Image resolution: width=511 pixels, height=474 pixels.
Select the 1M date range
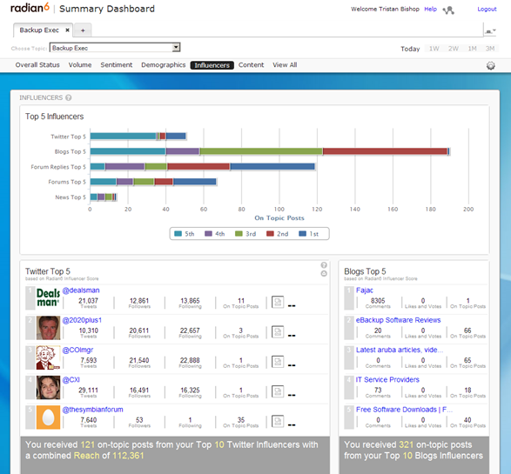point(472,49)
